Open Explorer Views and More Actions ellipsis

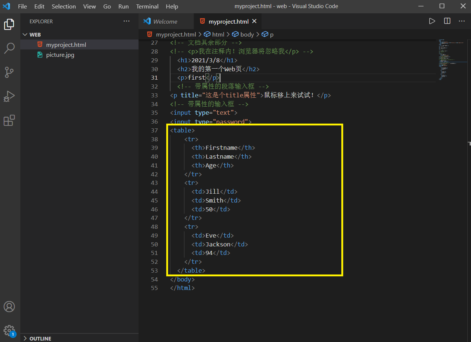pyautogui.click(x=126, y=21)
